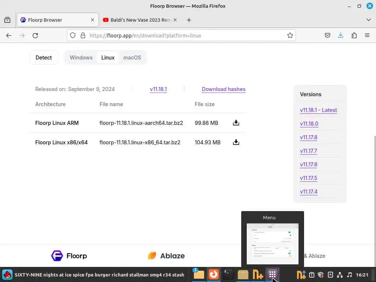Close the Baldi's New Vase YouTube tab
376x282 pixels.
tap(175, 20)
